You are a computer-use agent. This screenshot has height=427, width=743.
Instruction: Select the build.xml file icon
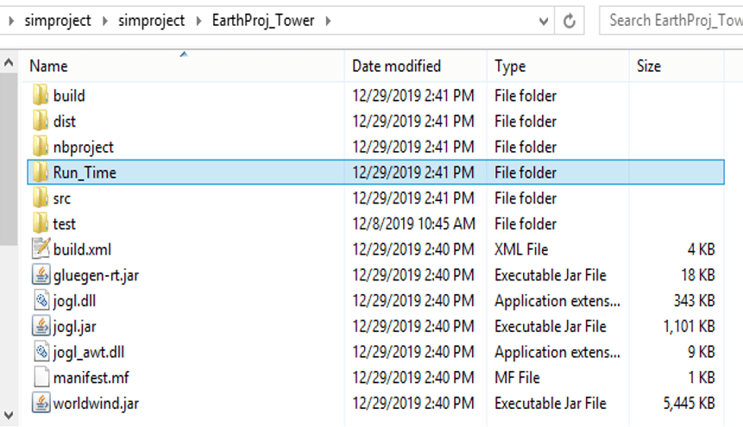point(41,249)
